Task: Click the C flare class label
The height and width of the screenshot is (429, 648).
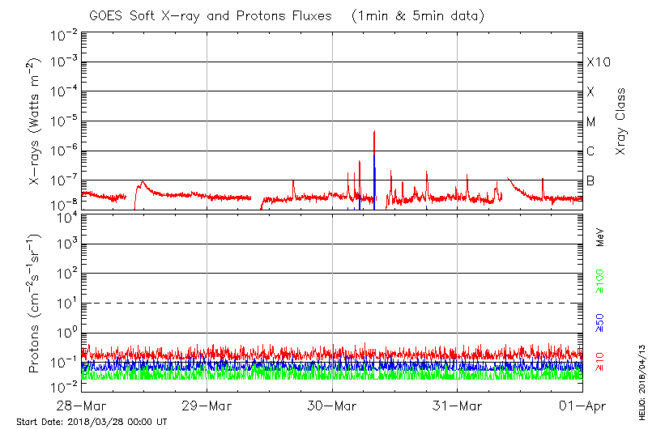Action: pos(590,151)
